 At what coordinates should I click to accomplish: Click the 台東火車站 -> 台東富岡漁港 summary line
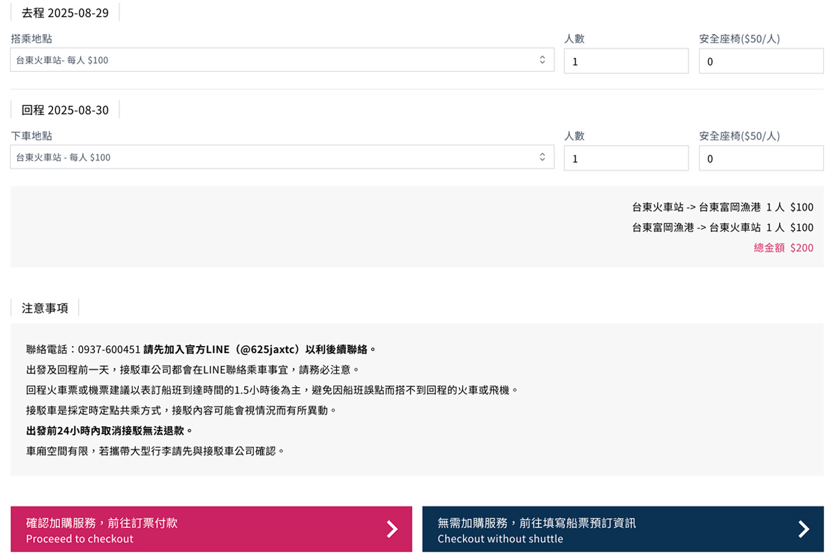[x=723, y=207]
